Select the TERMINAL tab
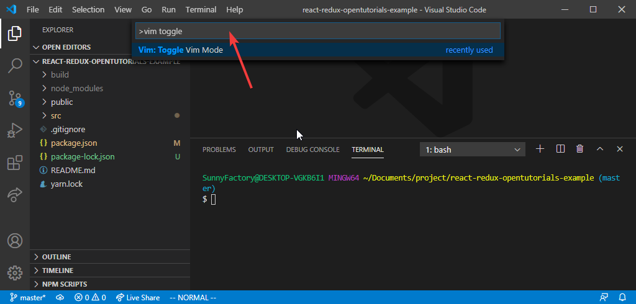 [368, 150]
